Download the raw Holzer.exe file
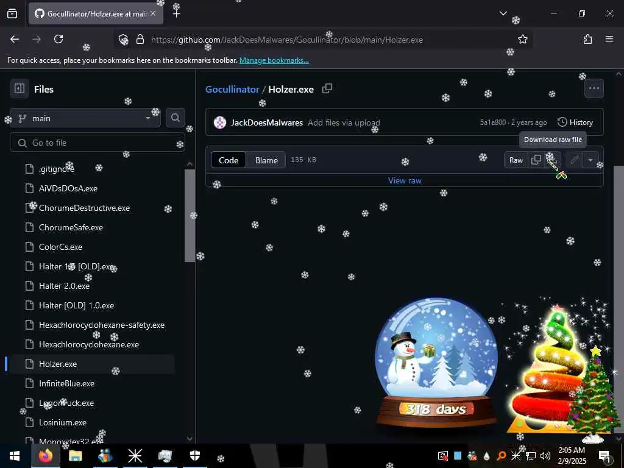The width and height of the screenshot is (624, 468). (553, 160)
